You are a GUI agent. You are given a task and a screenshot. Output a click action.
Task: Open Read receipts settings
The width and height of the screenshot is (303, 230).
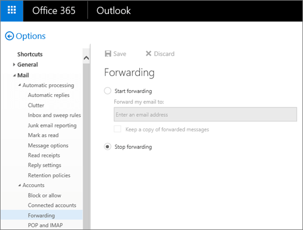pyautogui.click(x=44, y=155)
